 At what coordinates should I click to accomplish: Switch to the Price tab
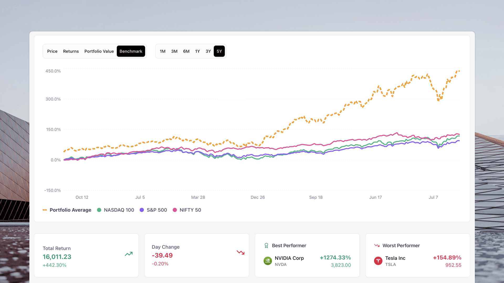52,51
